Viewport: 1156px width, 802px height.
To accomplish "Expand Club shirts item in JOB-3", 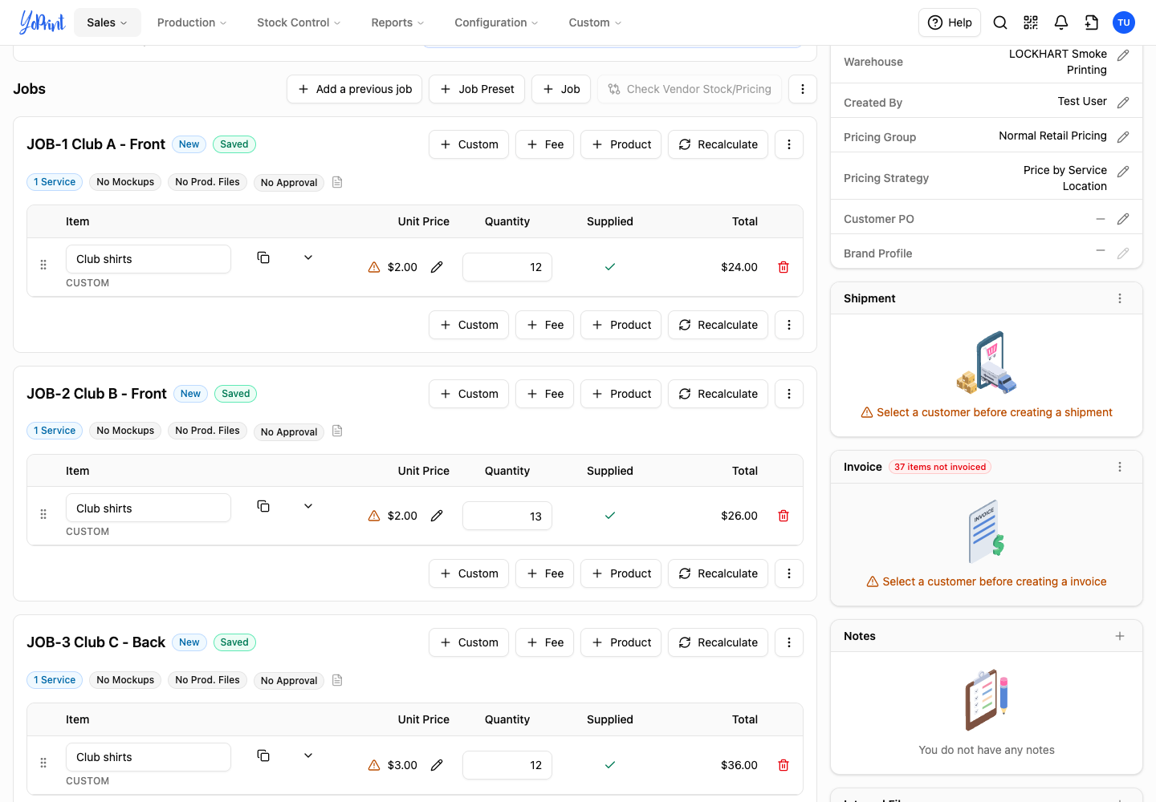I will tap(308, 755).
